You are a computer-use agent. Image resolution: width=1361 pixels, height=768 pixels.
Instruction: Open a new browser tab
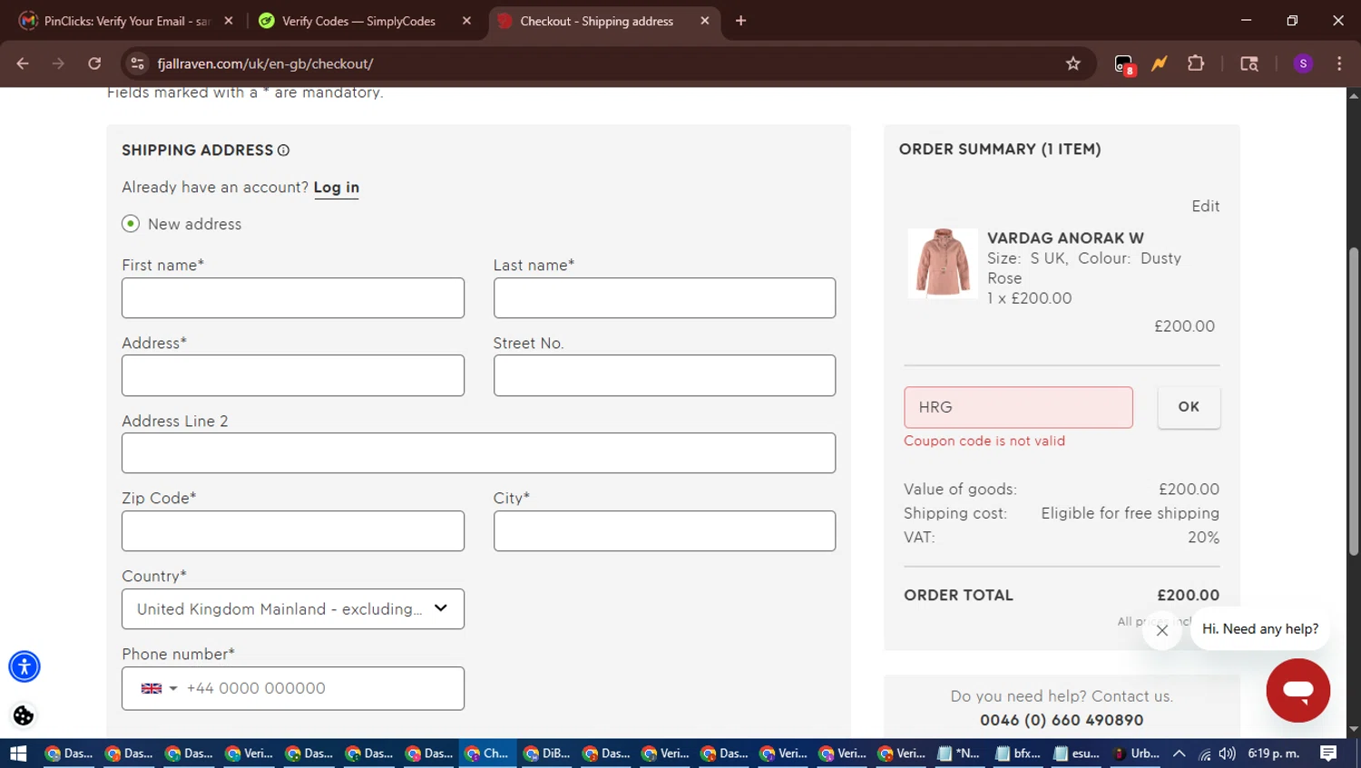(x=740, y=21)
